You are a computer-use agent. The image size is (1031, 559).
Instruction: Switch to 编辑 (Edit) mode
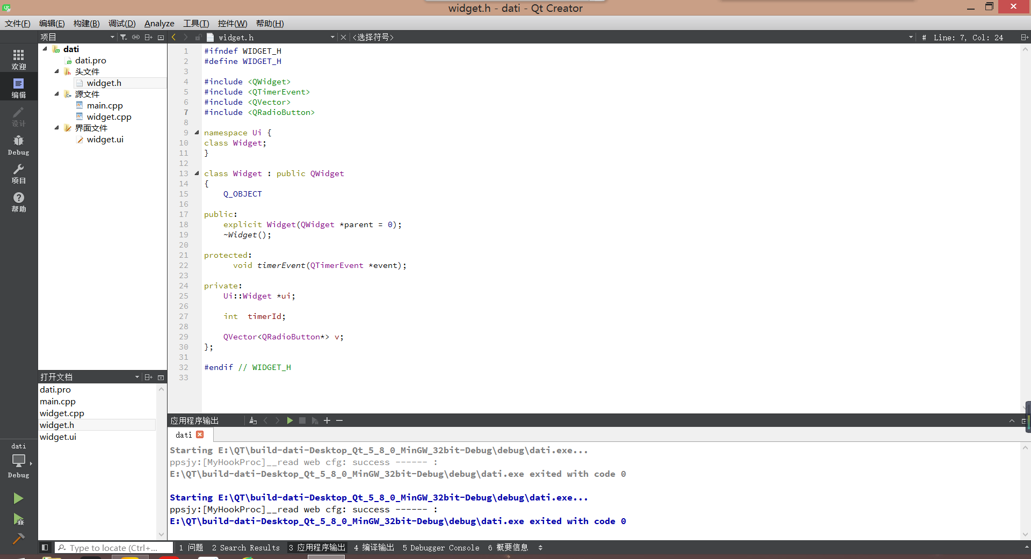[19, 88]
